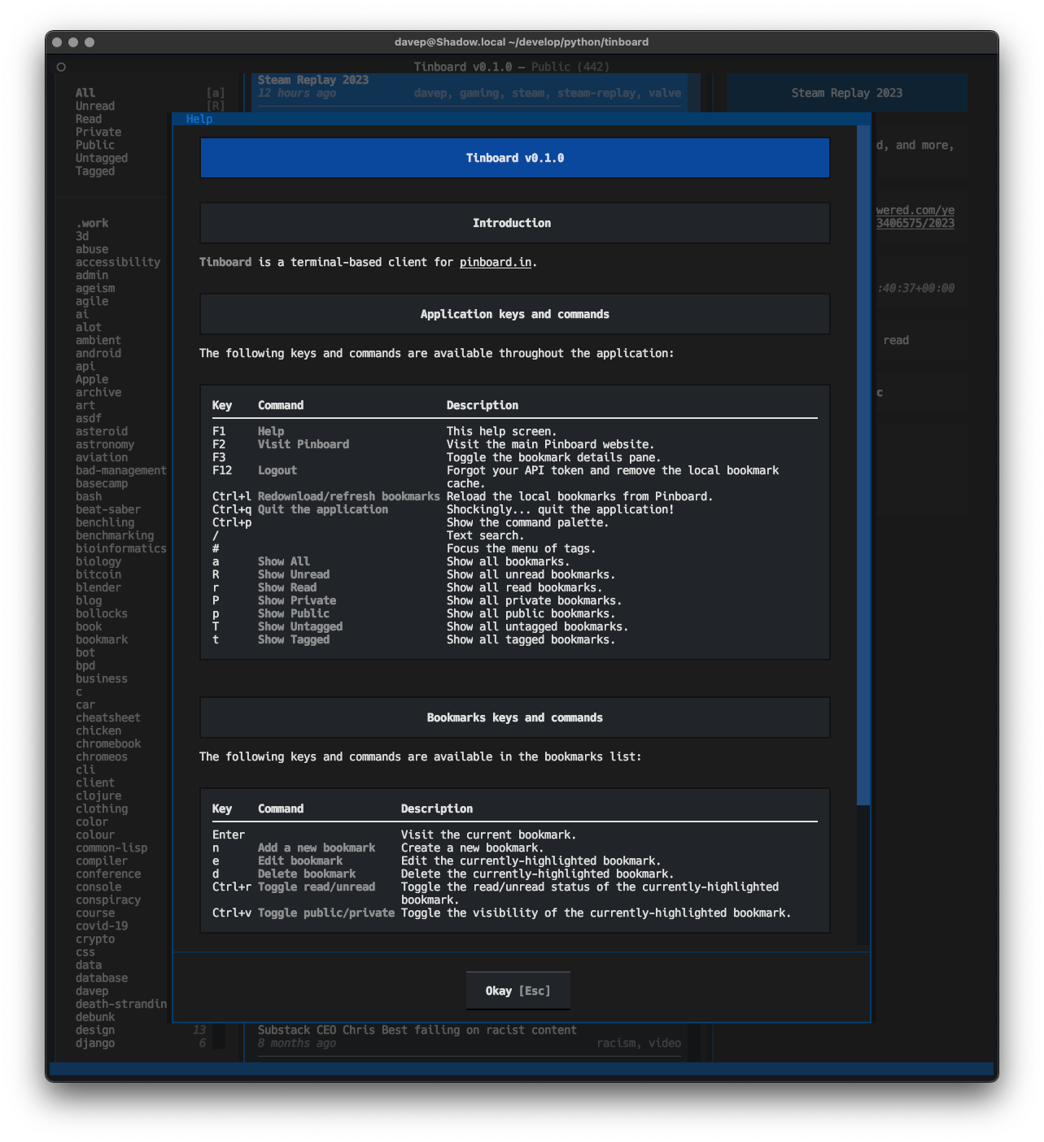Click the database tag
This screenshot has width=1044, height=1142.
click(102, 978)
